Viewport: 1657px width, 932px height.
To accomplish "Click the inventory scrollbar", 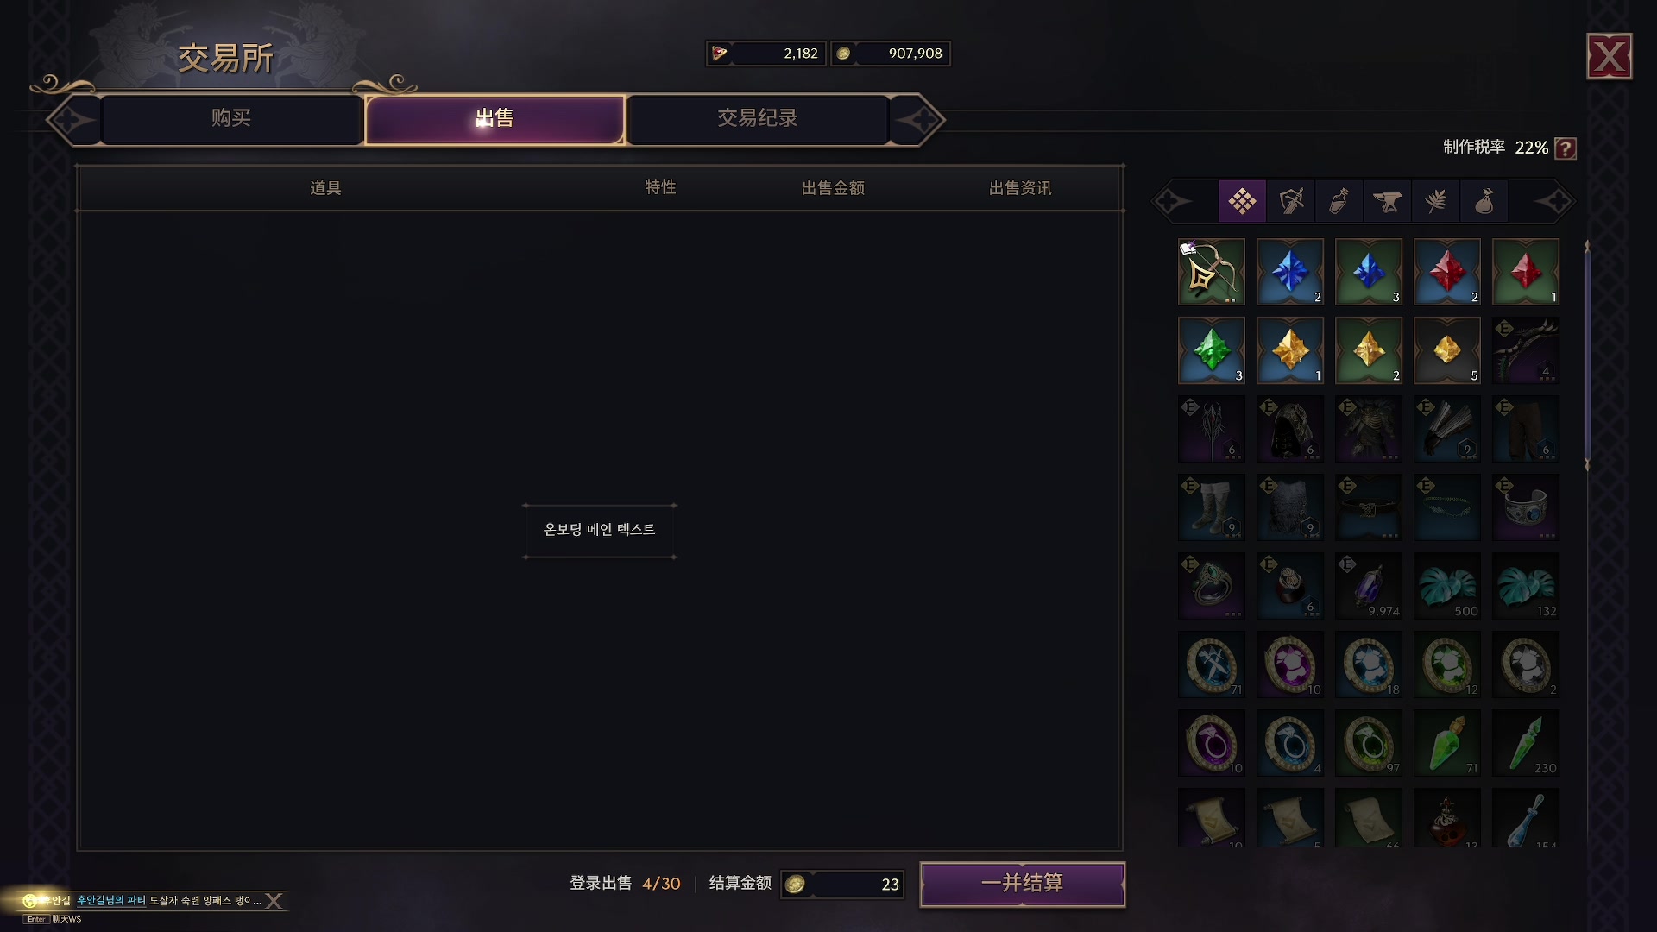I will 1586,356.
